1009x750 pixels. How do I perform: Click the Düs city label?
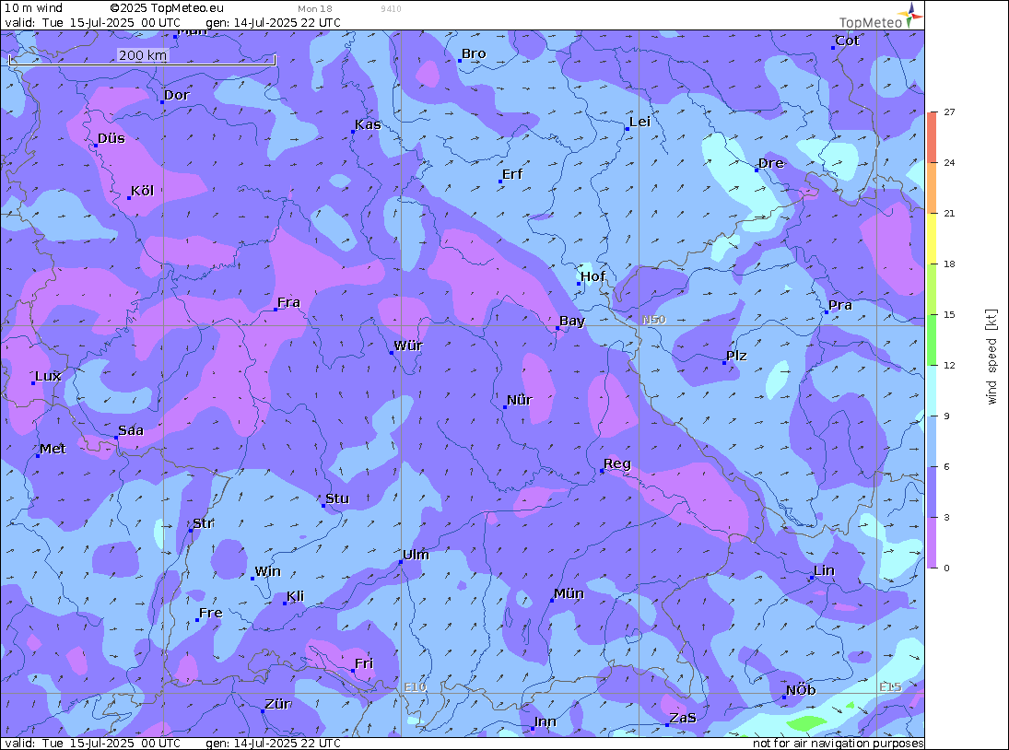click(x=111, y=138)
